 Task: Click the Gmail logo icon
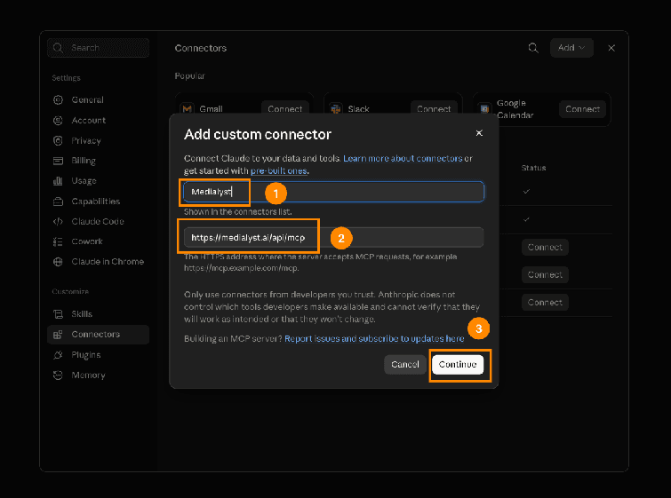(187, 109)
